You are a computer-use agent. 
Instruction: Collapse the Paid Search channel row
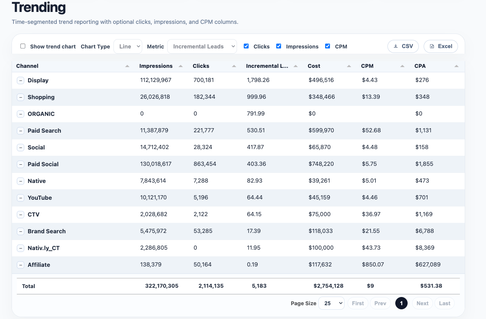[21, 131]
